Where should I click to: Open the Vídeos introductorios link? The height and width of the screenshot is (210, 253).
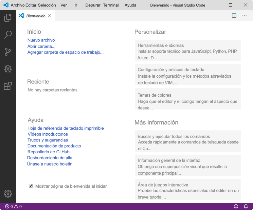point(48,134)
